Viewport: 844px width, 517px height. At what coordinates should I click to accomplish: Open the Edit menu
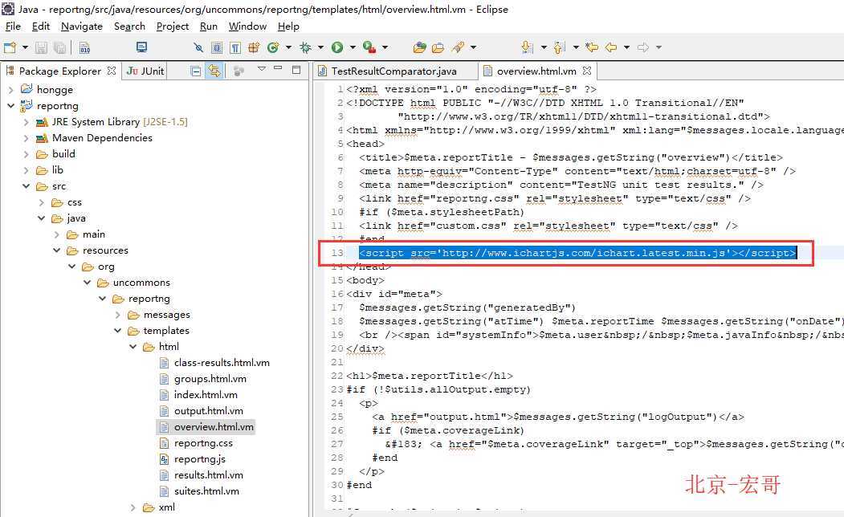41,26
